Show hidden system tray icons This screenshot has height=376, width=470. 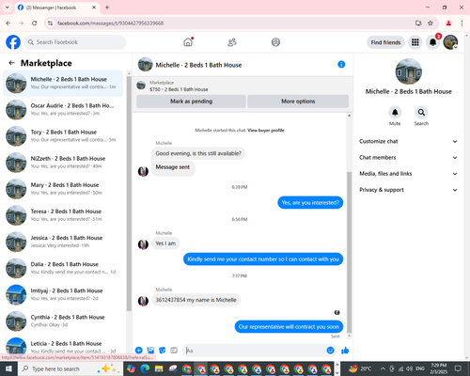coord(383,368)
